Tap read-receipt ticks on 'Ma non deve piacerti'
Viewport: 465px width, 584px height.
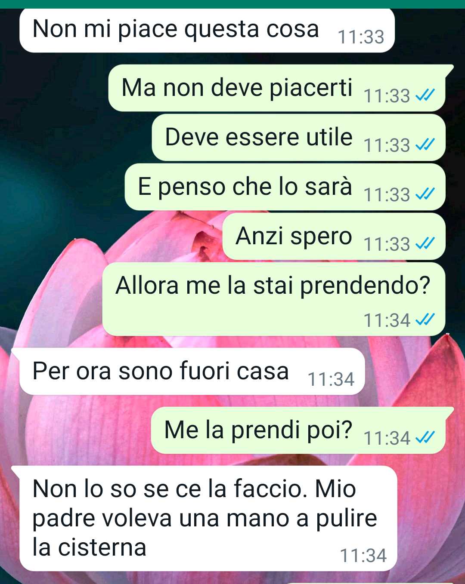coord(425,95)
